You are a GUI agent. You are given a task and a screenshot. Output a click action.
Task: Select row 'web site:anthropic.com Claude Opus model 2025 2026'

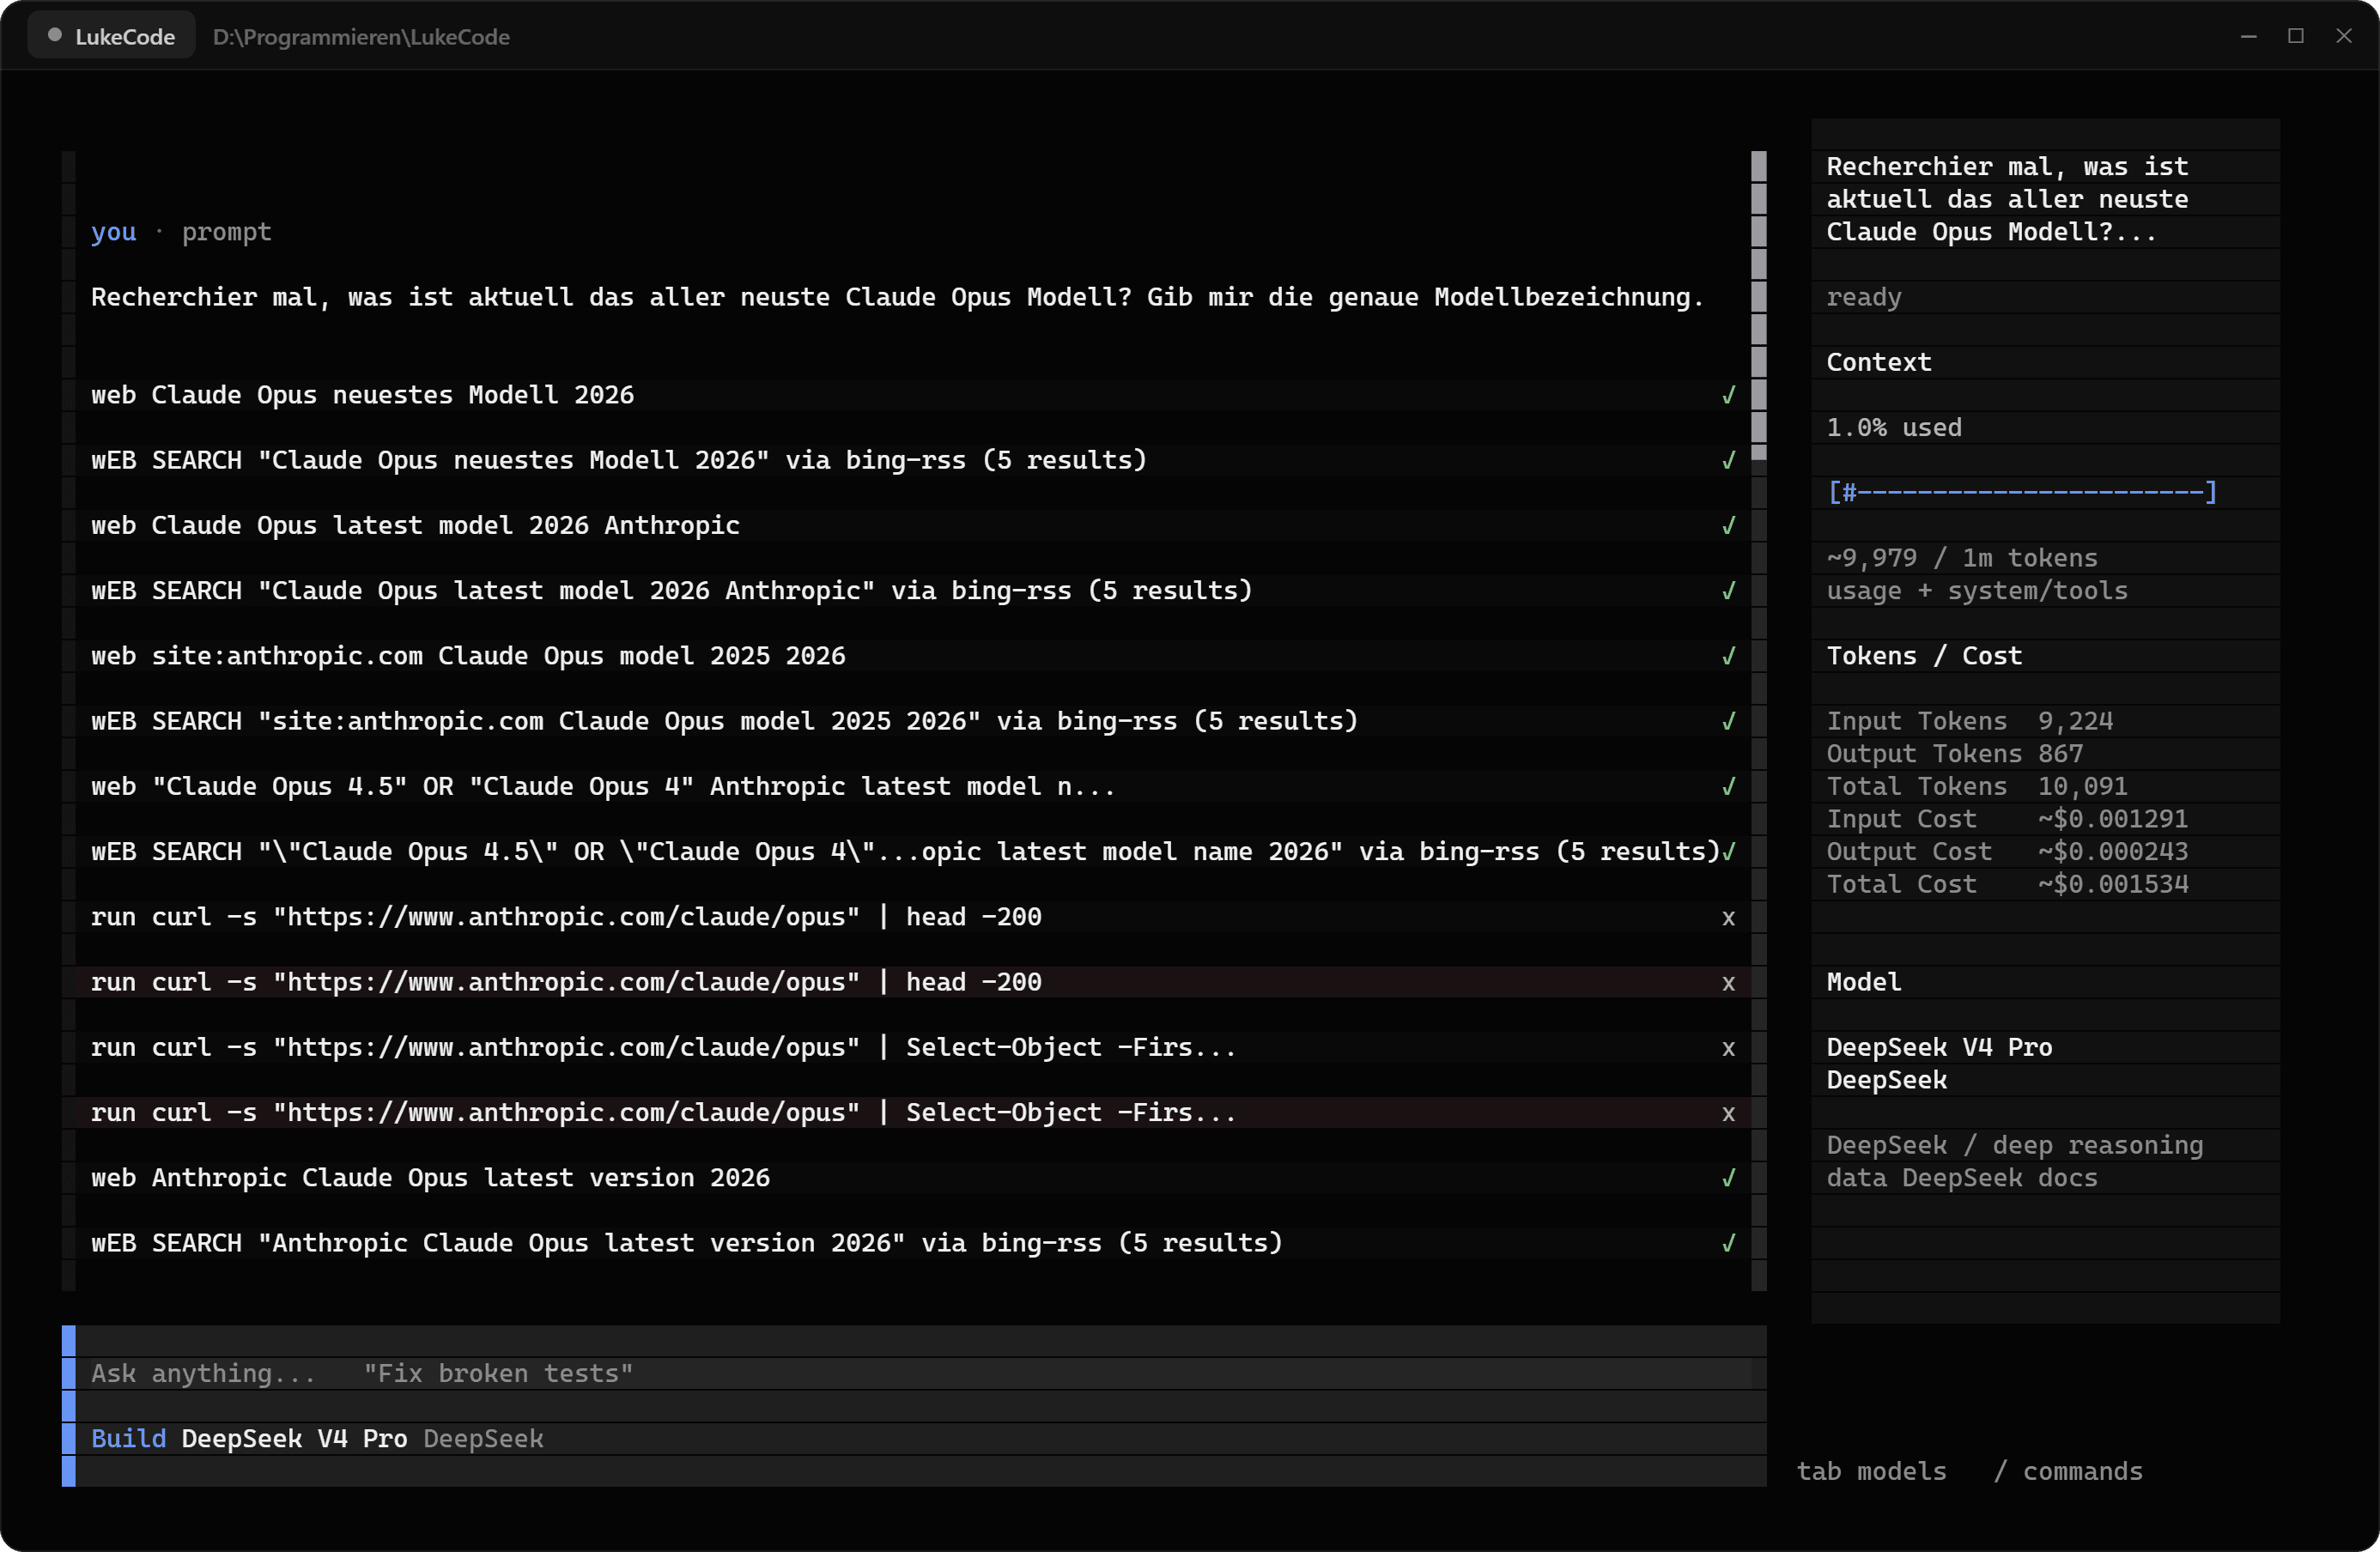[912, 656]
